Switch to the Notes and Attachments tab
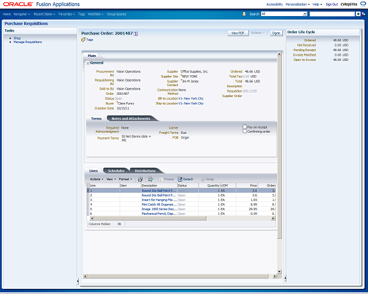This screenshot has width=368, height=294. click(131, 119)
